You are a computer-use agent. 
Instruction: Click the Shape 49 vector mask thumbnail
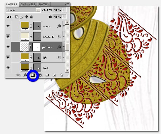(37, 36)
